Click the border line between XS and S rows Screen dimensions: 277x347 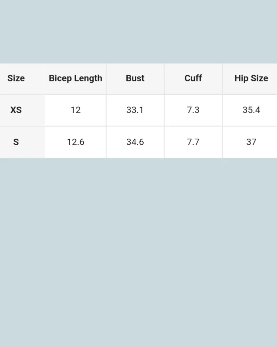138,126
